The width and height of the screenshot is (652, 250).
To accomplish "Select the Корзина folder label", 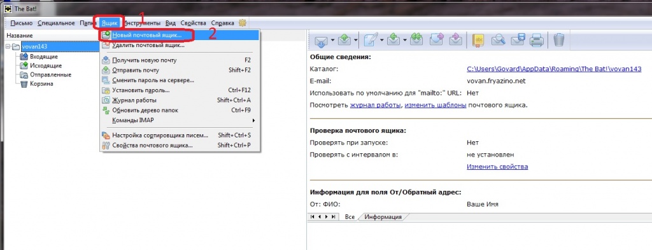I will [x=41, y=84].
